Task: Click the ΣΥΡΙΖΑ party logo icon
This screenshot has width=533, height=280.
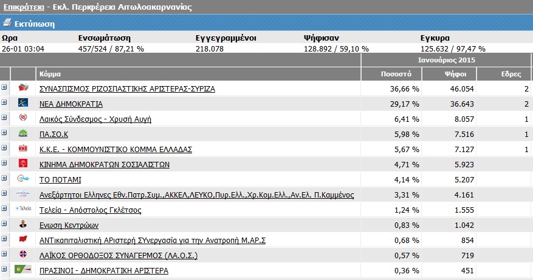Action: click(23, 87)
